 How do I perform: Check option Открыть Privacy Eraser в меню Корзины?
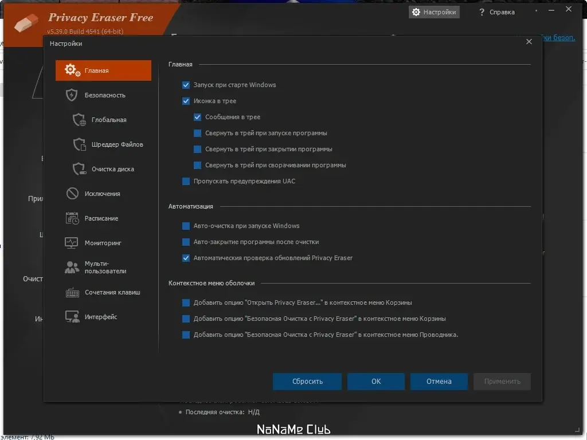[186, 302]
